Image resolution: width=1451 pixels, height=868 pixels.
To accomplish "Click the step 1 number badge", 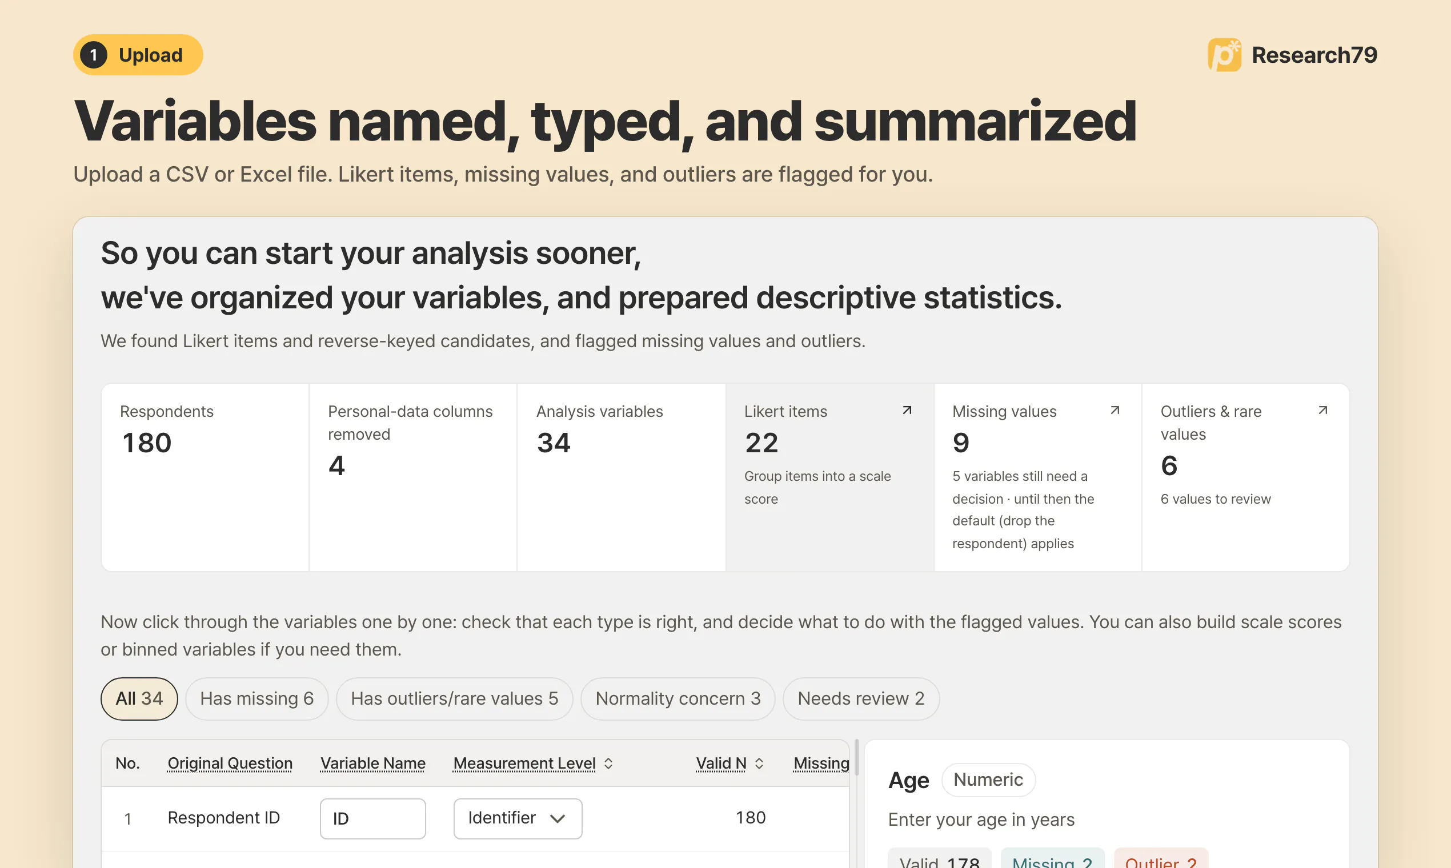I will click(94, 55).
